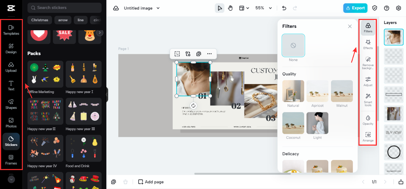Image resolution: width=406 pixels, height=189 pixels.
Task: Click the rotate handle below image
Action: coord(193,106)
